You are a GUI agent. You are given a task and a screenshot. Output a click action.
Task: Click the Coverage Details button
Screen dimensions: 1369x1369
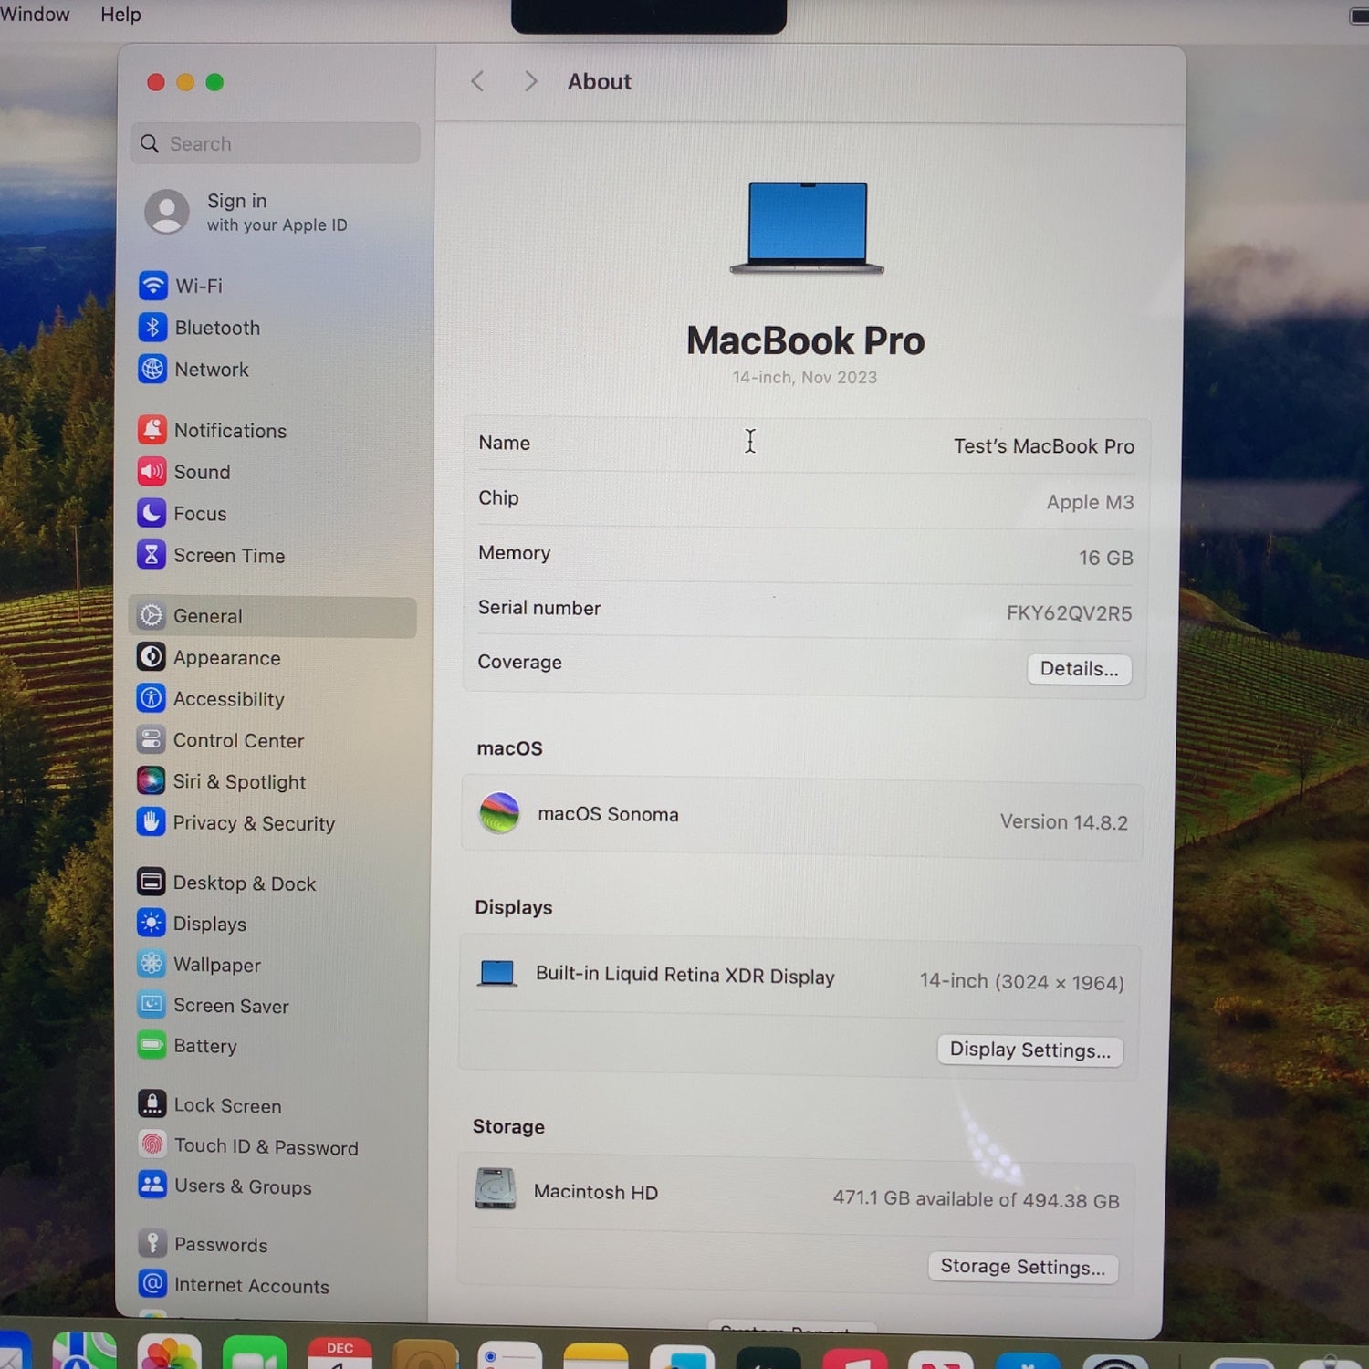tap(1079, 669)
